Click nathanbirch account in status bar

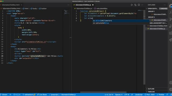(29, 95)
